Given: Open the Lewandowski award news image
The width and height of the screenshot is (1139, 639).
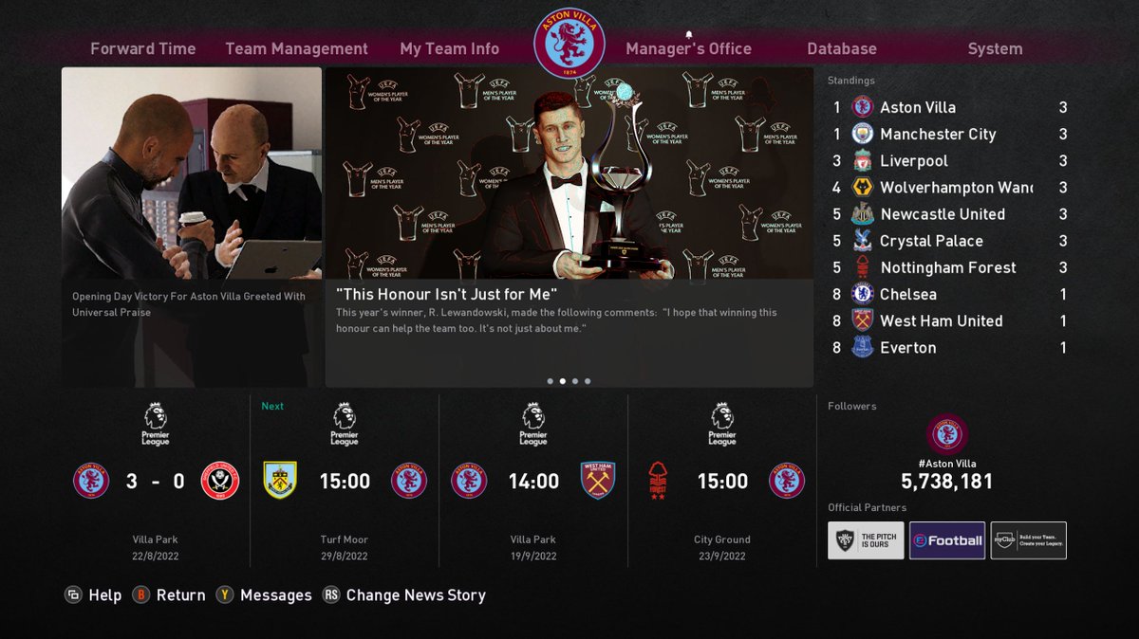Looking at the screenshot, I should point(569,173).
